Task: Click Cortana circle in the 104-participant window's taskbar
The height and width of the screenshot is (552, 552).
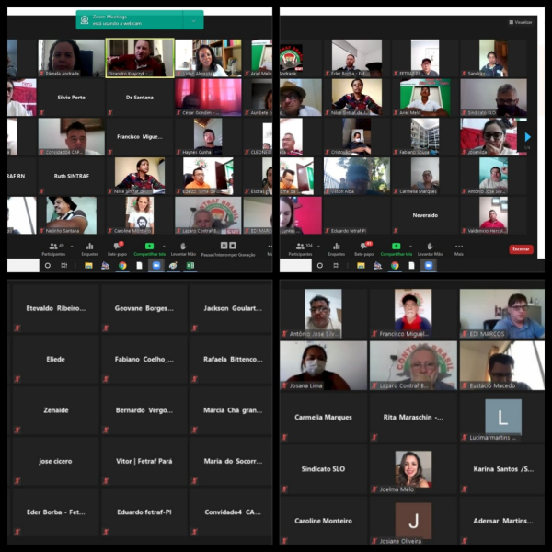Action: [319, 266]
